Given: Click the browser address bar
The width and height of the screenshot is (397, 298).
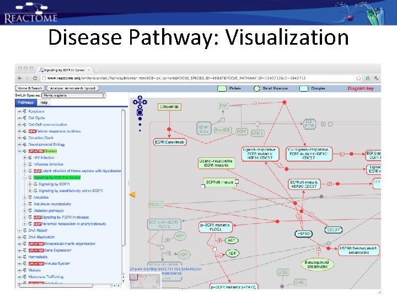Looking at the screenshot, I should pyautogui.click(x=200, y=78).
